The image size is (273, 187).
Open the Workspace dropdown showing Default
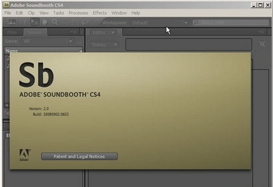click(x=160, y=23)
